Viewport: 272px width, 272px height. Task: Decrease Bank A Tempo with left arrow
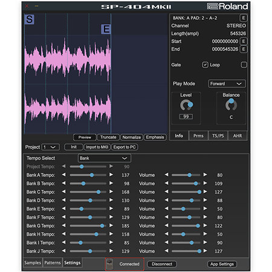tap(63, 175)
